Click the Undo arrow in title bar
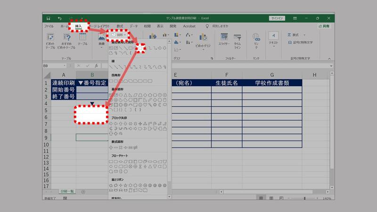This screenshot has height=212, width=377. 60,18
